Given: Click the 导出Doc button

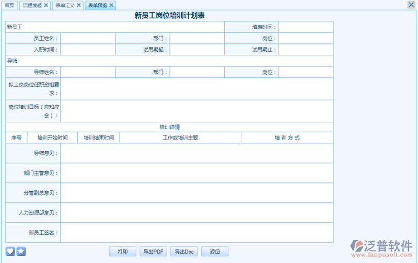Looking at the screenshot, I should tap(184, 252).
